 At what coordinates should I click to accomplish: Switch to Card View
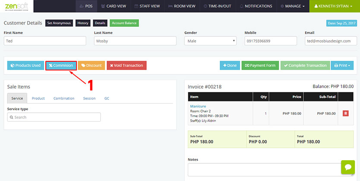pos(114,6)
